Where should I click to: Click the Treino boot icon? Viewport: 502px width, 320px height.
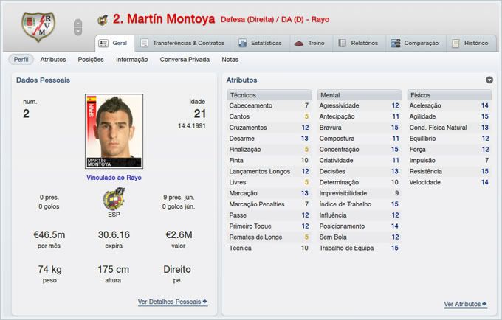tap(298, 43)
